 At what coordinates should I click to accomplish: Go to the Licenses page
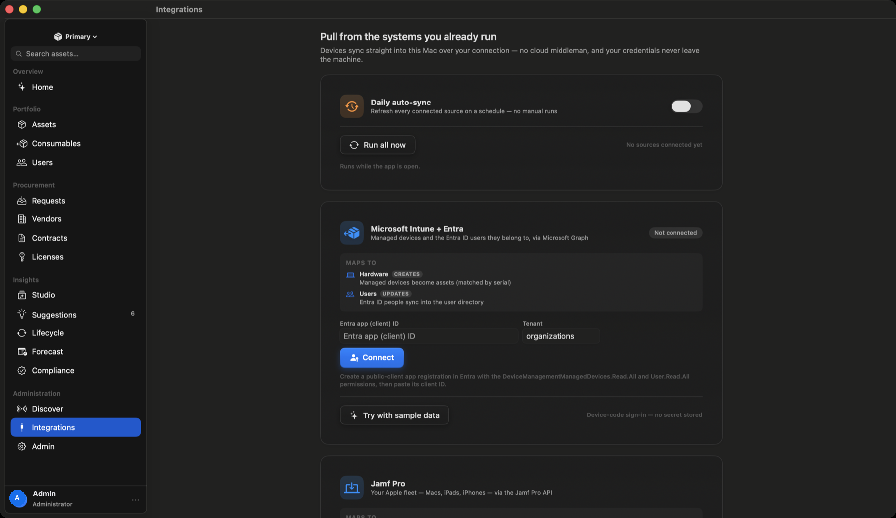coord(48,257)
